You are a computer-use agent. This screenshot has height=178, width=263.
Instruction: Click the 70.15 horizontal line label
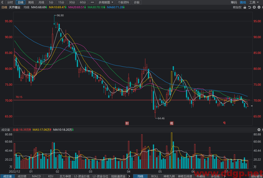(19, 97)
